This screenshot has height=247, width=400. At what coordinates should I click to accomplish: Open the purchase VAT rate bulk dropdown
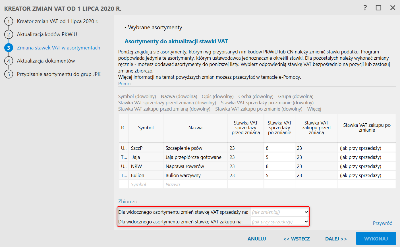click(x=280, y=222)
